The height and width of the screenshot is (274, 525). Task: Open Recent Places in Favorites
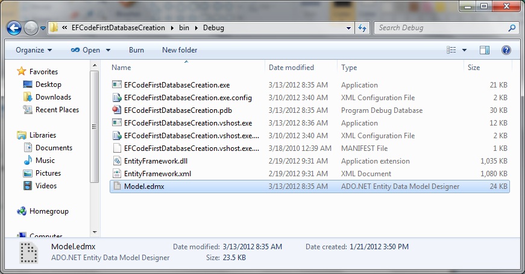[x=57, y=110]
